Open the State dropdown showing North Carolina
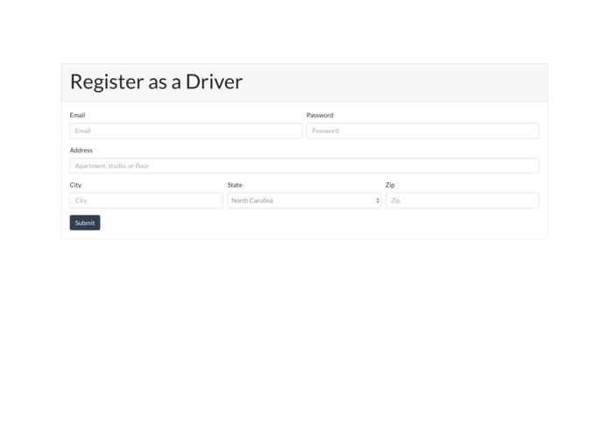The width and height of the screenshot is (609, 433). pyautogui.click(x=305, y=201)
